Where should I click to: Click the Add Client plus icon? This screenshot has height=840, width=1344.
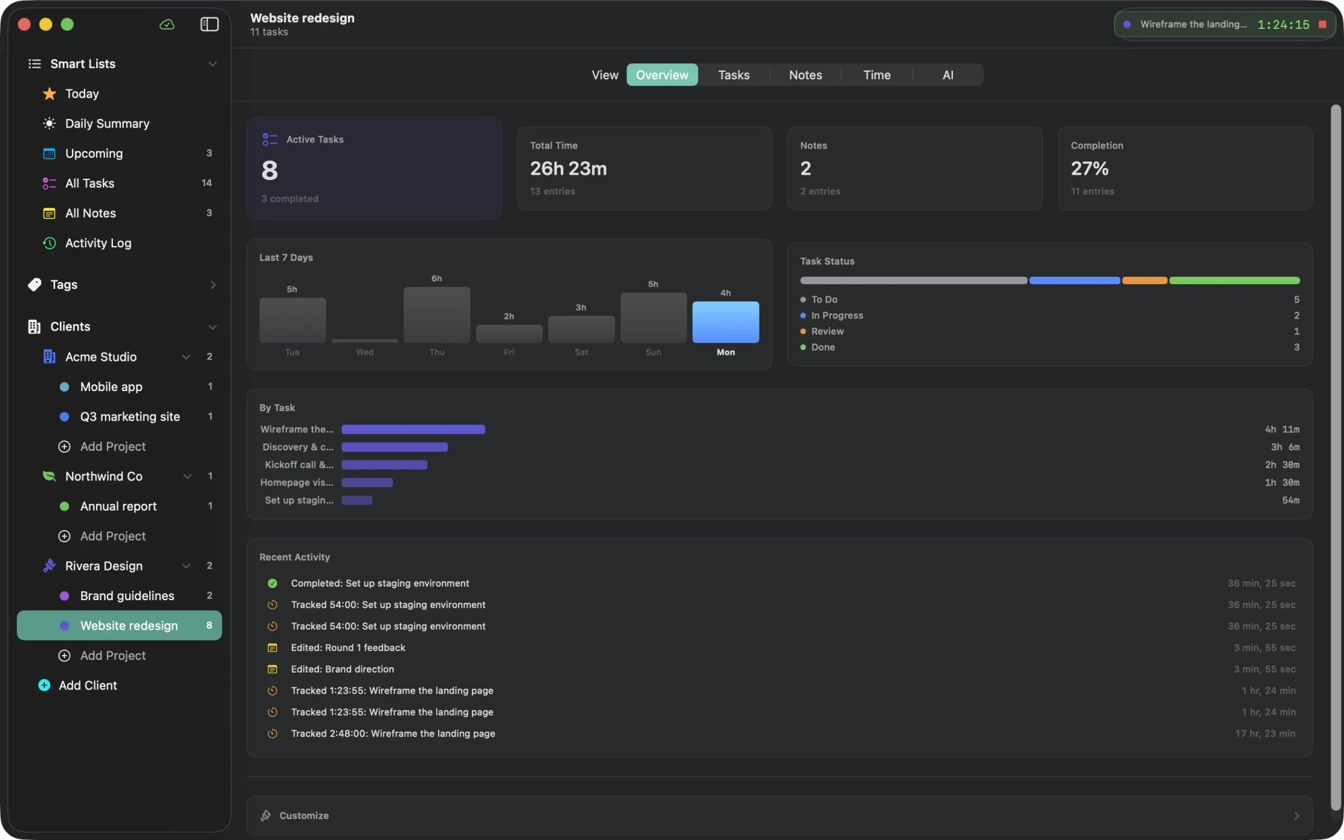tap(44, 685)
